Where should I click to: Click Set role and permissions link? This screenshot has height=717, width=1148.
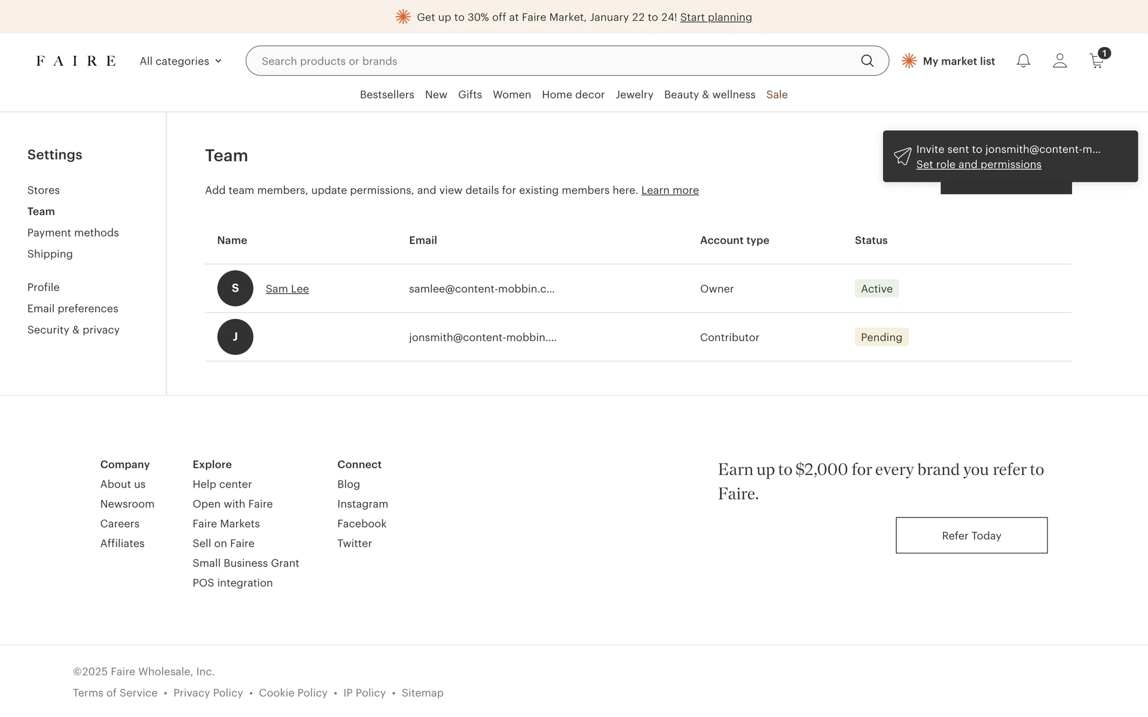(x=978, y=164)
